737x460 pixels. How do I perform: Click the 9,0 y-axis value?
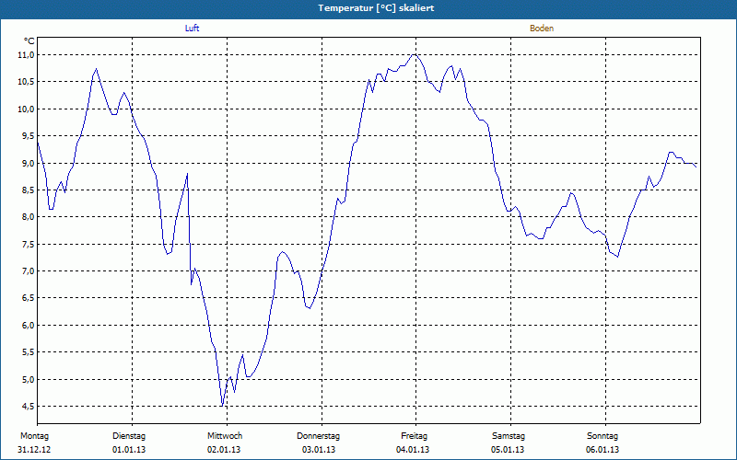click(x=28, y=164)
